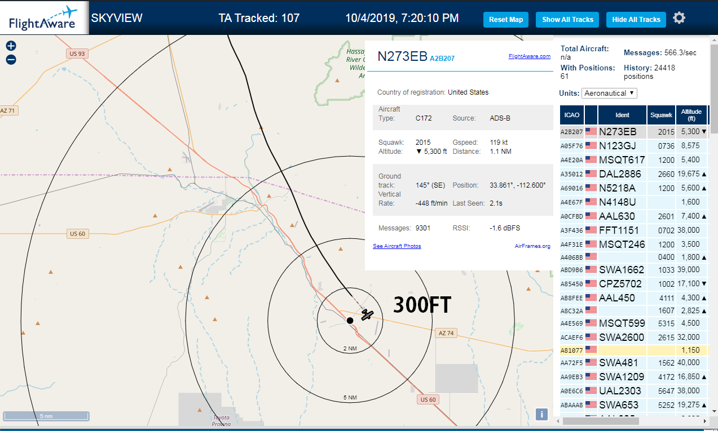
Task: Select the AAL630 aircraft row
Action: tap(634, 216)
